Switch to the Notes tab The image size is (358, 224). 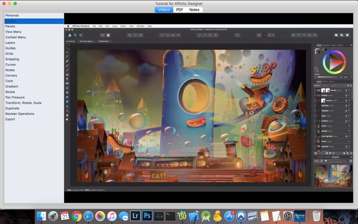click(194, 9)
